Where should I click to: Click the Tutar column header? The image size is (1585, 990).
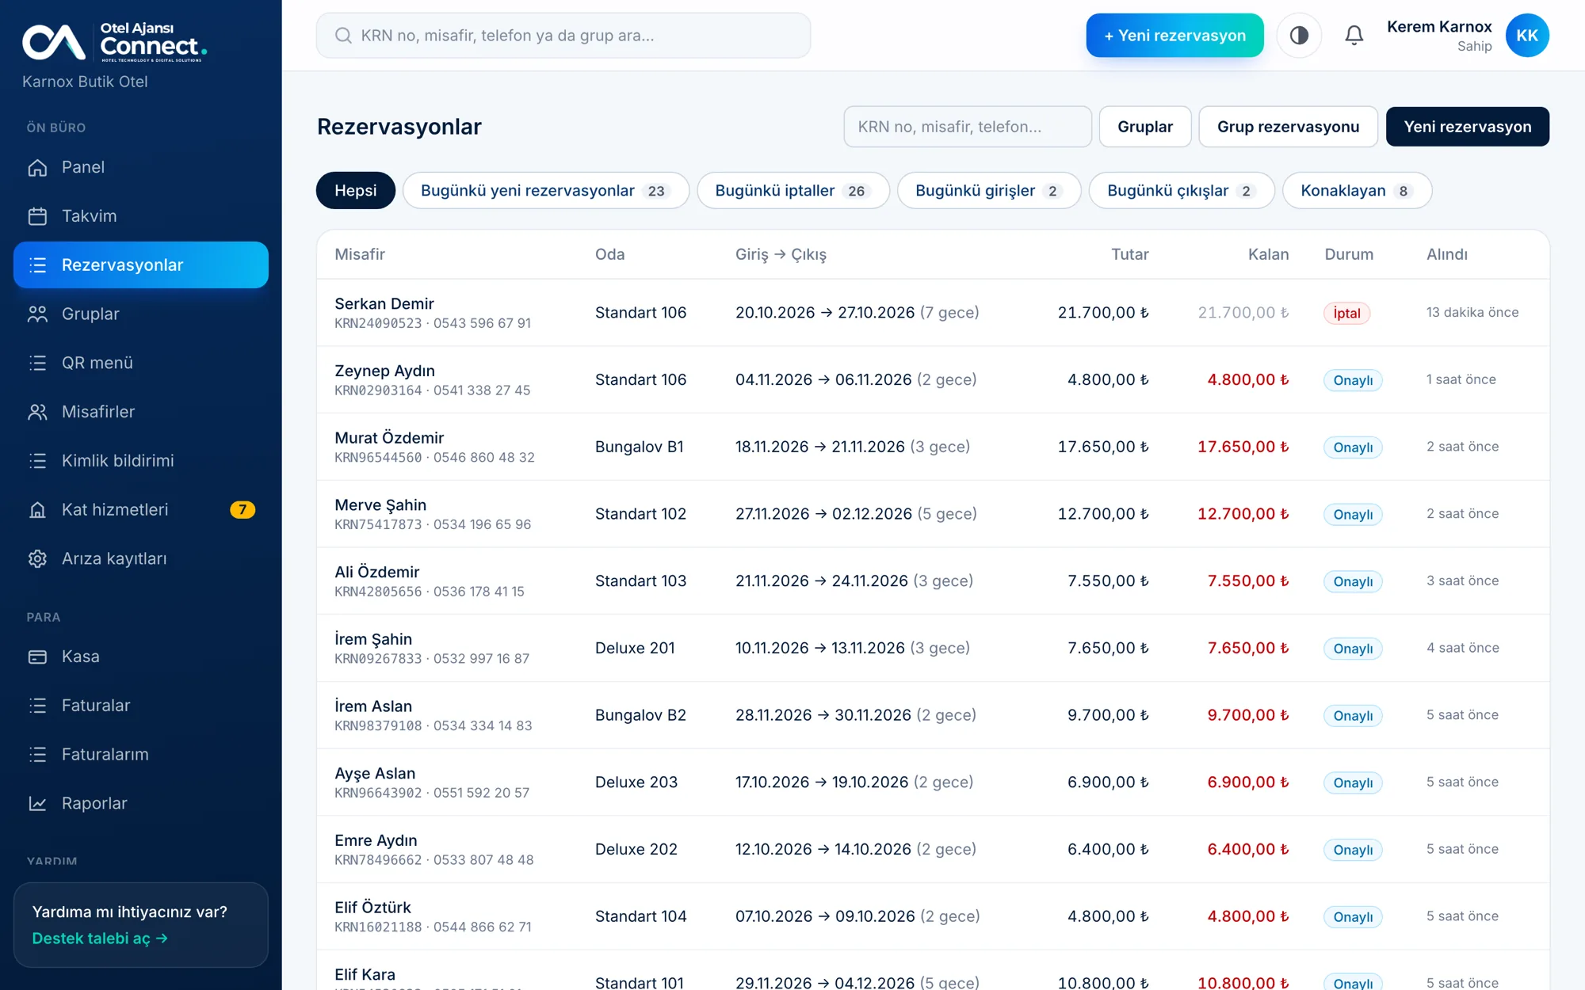point(1129,254)
